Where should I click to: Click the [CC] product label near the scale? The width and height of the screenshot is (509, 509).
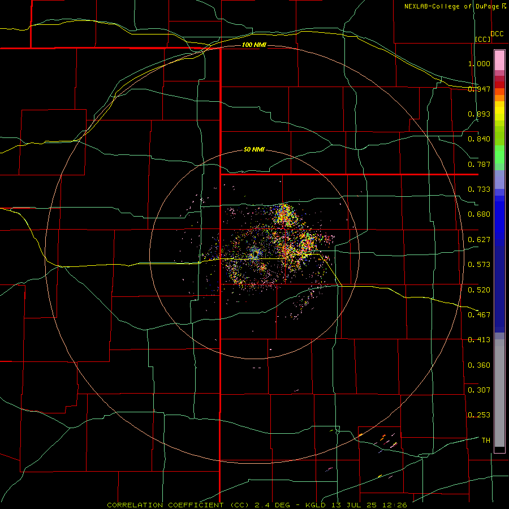483,39
